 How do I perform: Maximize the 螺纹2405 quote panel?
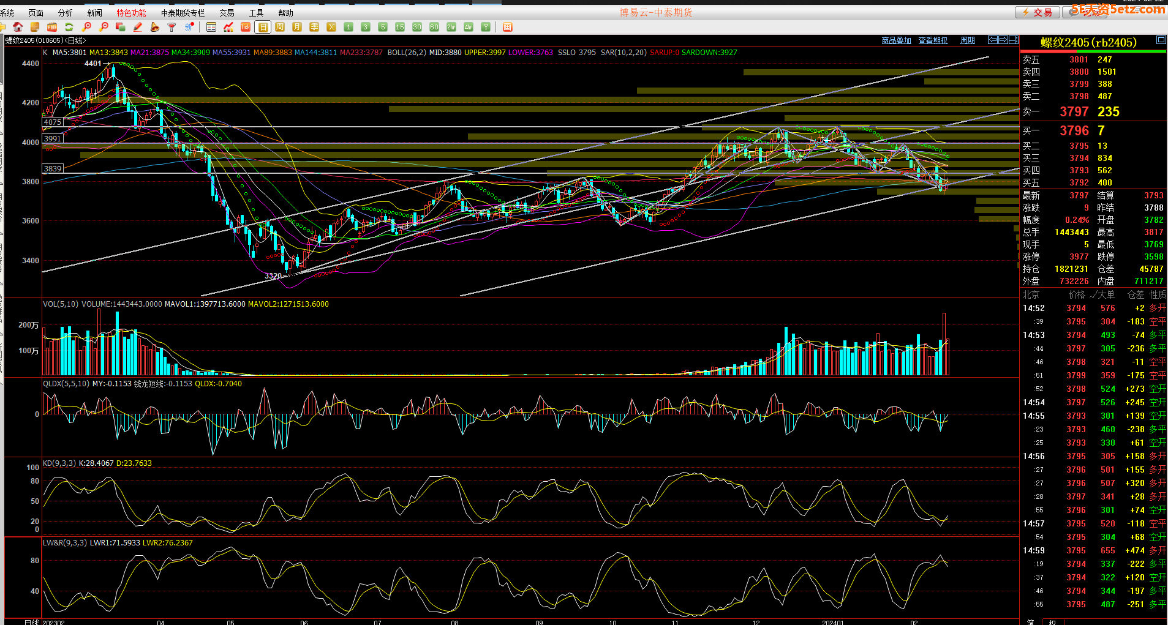pos(1161,40)
